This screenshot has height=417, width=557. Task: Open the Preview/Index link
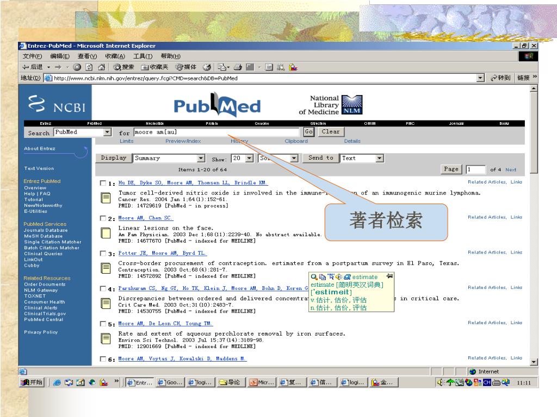(183, 141)
